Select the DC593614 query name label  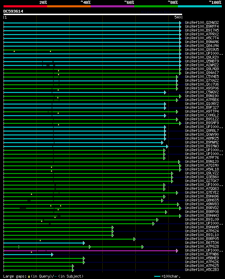tap(13, 11)
